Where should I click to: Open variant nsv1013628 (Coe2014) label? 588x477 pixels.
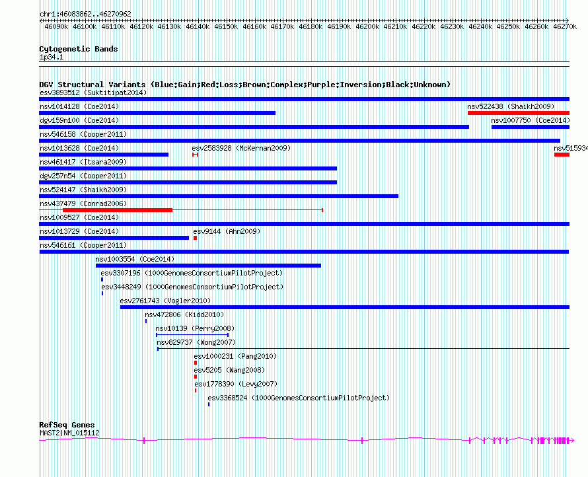[79, 148]
